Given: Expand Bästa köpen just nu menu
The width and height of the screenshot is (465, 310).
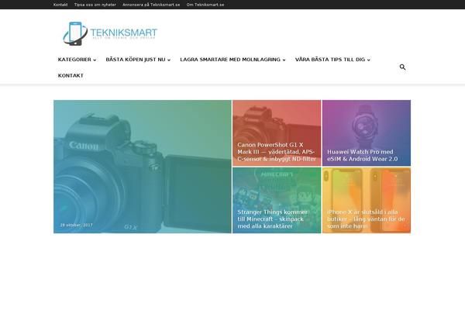Looking at the screenshot, I should pyautogui.click(x=138, y=60).
